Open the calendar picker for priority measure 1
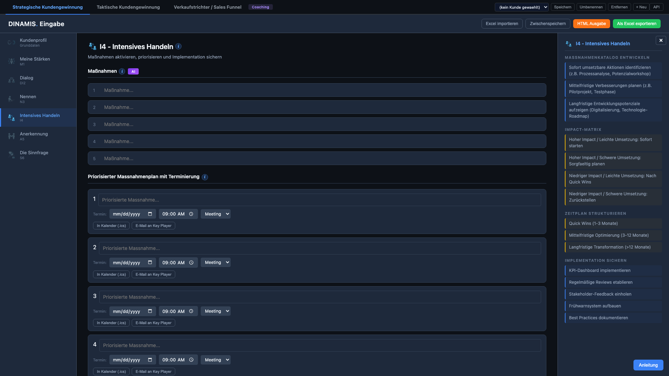The image size is (669, 376). (150, 214)
